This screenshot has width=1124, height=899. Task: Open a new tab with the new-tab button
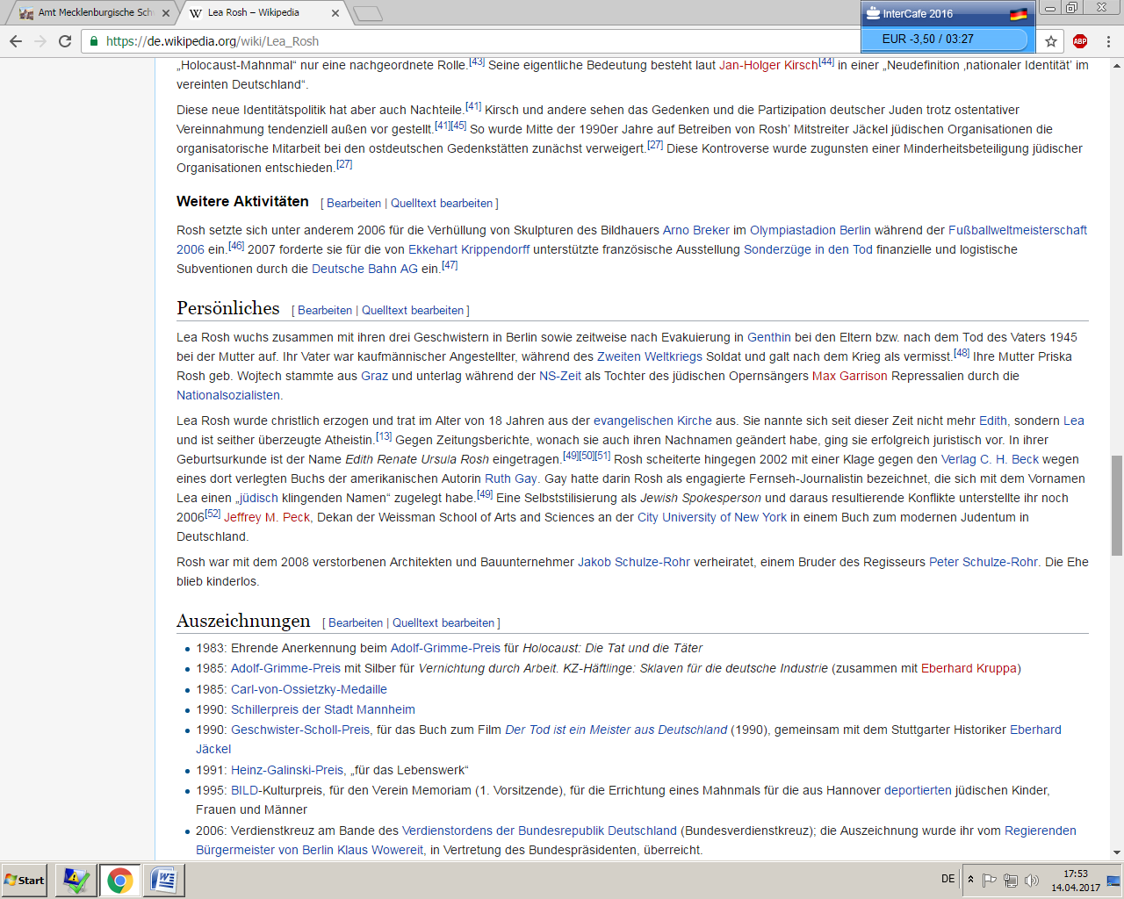(x=368, y=13)
